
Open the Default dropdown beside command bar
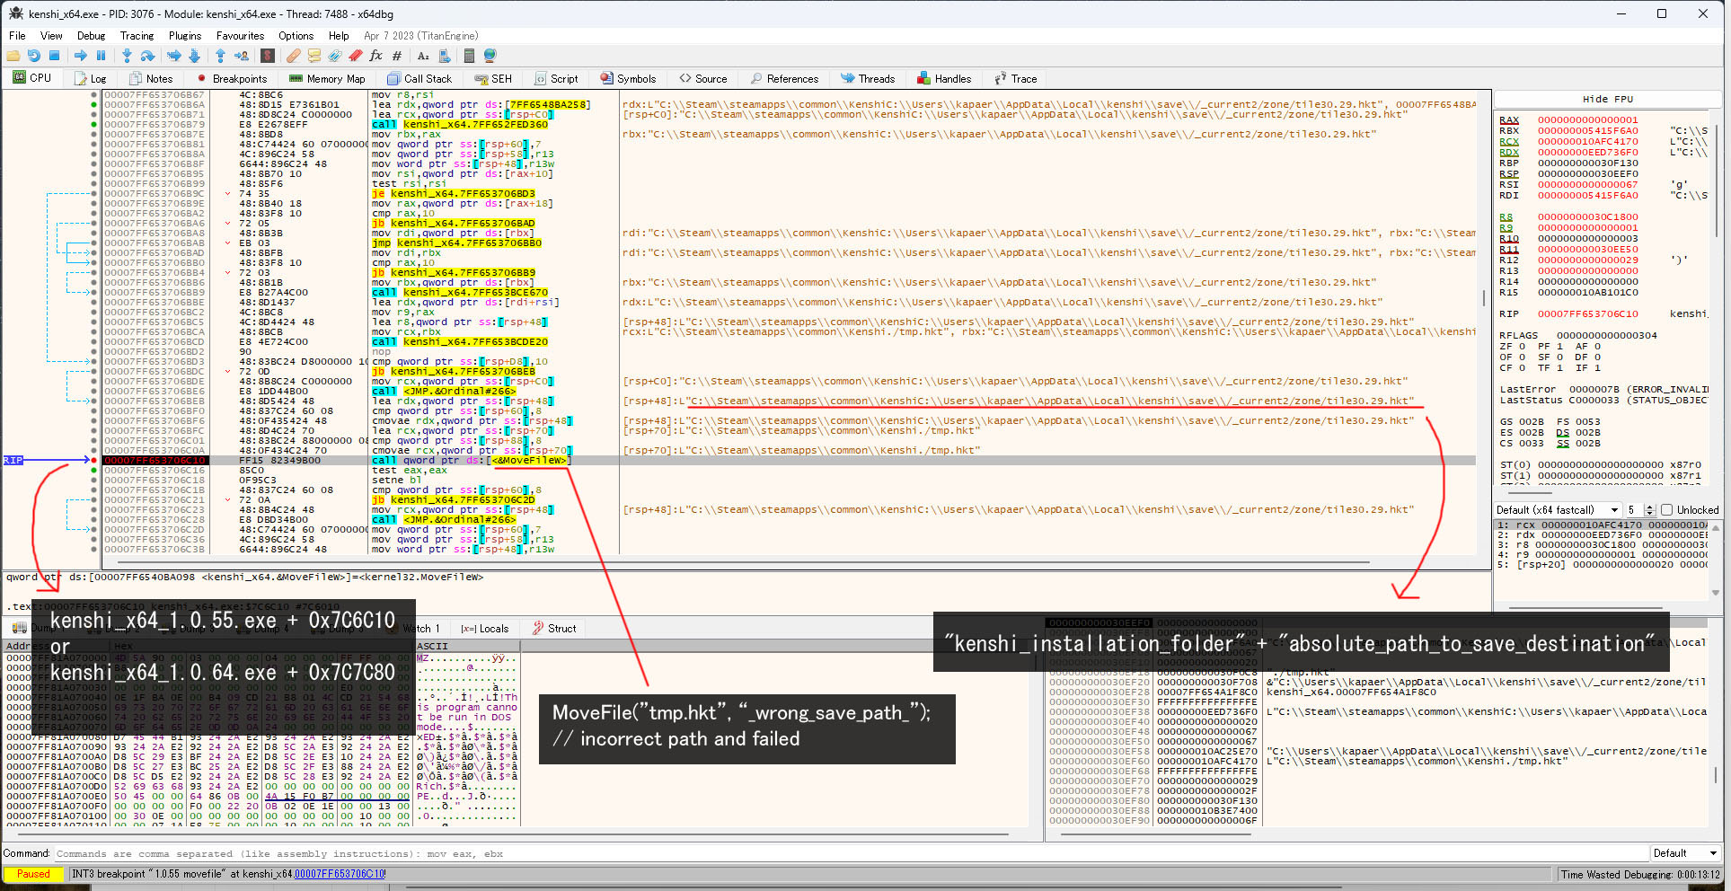(1684, 853)
